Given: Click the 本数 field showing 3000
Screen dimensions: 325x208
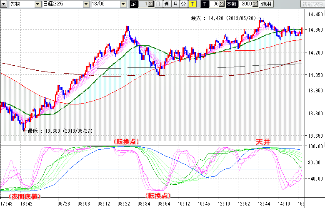Looking at the screenshot, I should pos(245,4).
